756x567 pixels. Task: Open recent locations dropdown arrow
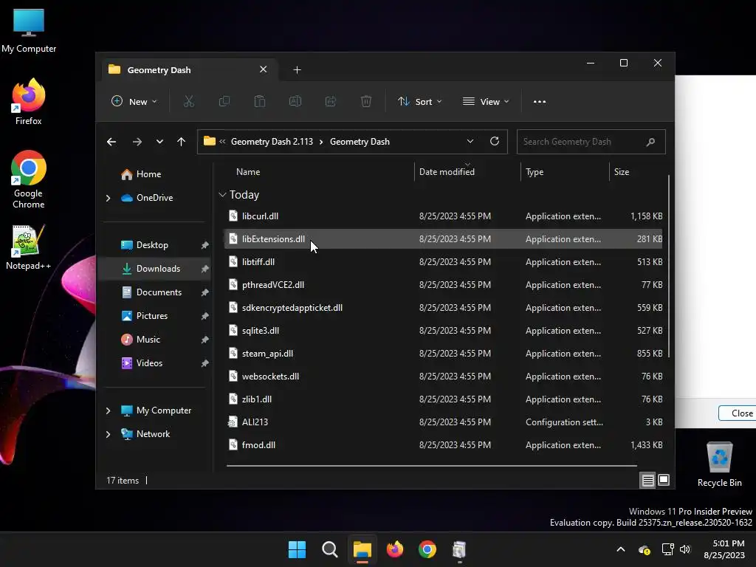[159, 142]
